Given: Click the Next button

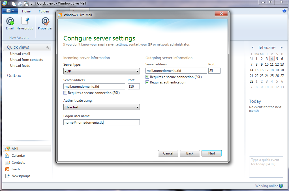Looking at the screenshot, I should [x=212, y=153].
